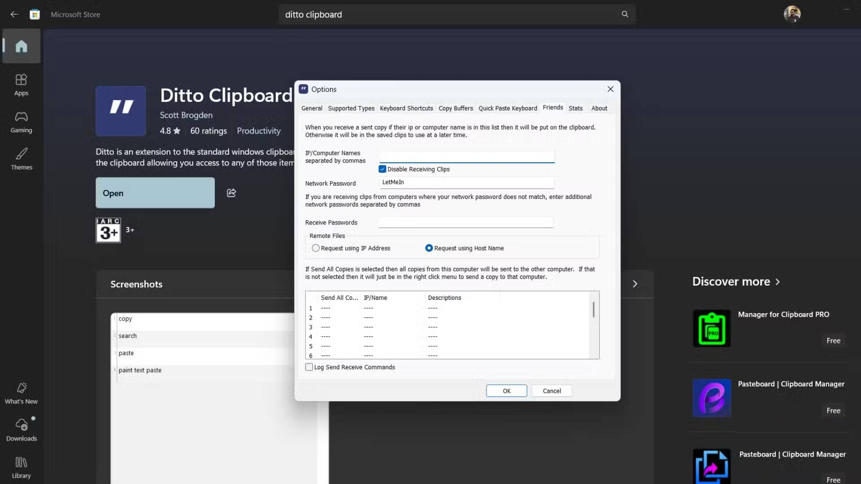Expand the Discover more chevron
This screenshot has height=484, width=861.
click(778, 281)
